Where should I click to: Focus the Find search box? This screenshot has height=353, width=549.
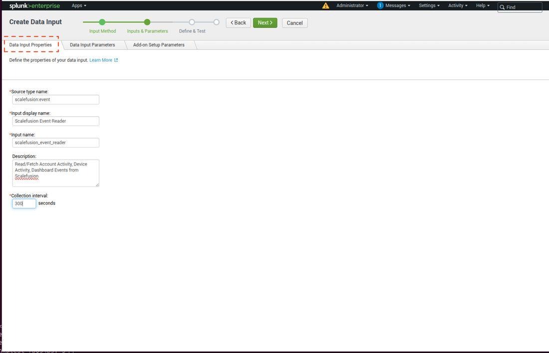click(520, 7)
